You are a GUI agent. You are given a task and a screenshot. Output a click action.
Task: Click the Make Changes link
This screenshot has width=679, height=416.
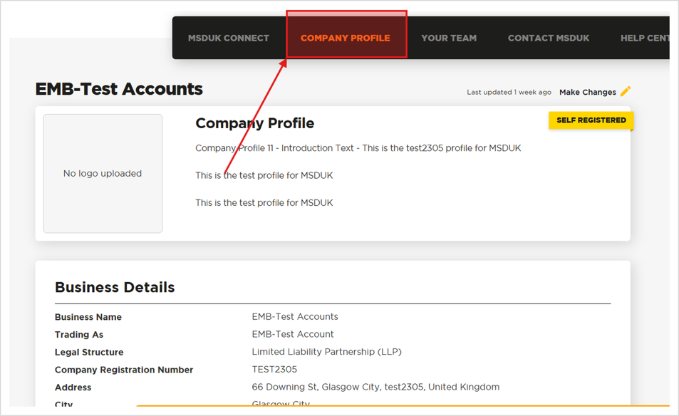(x=588, y=92)
